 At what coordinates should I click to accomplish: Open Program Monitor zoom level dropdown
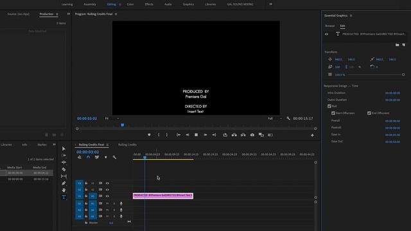(112, 118)
